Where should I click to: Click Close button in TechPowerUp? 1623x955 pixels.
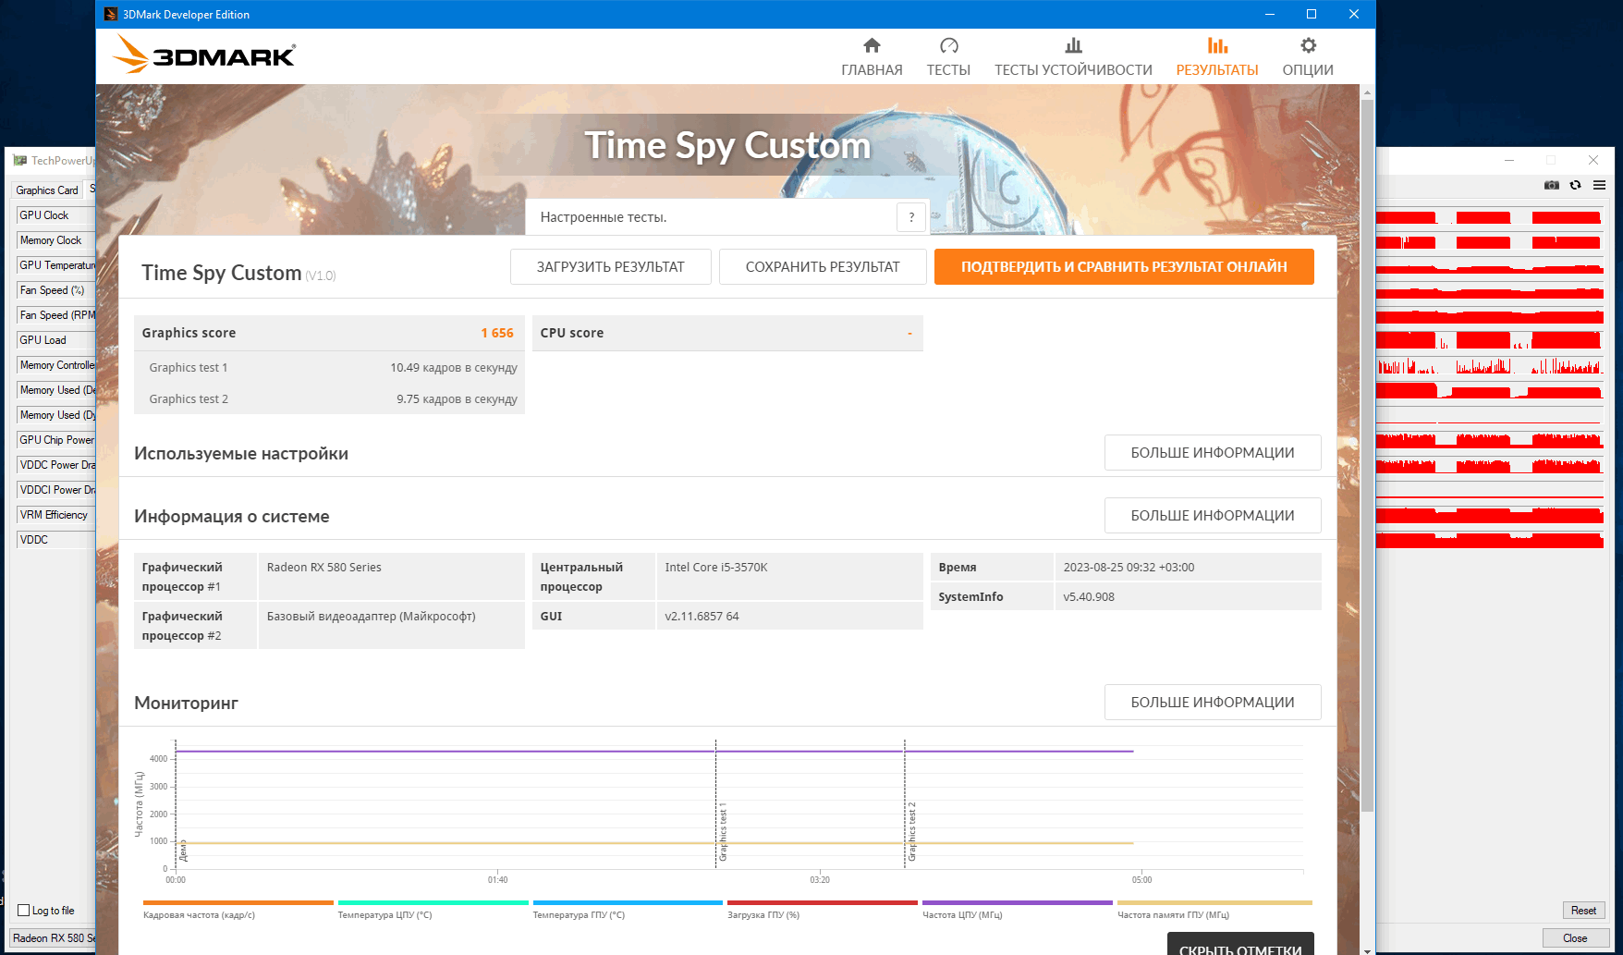point(1575,938)
